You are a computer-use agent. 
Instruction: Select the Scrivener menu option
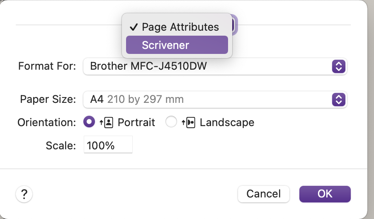[x=177, y=45]
